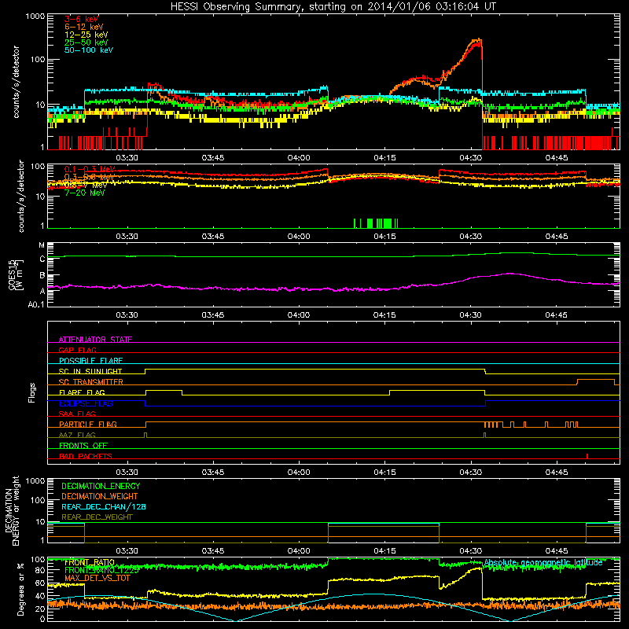The image size is (629, 629).
Task: Click the 1000 tick on top count-rate panel
Action: click(35, 17)
